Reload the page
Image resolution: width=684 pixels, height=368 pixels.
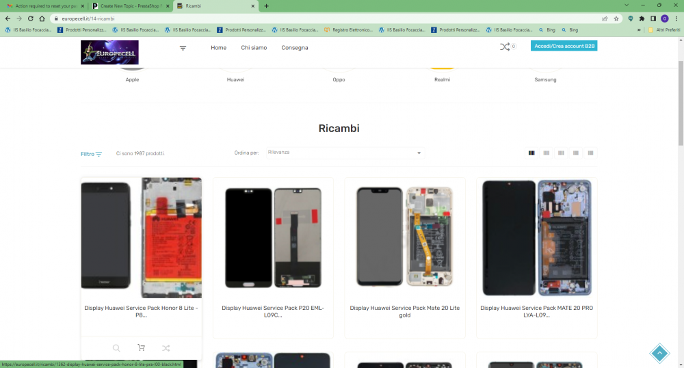tap(31, 18)
